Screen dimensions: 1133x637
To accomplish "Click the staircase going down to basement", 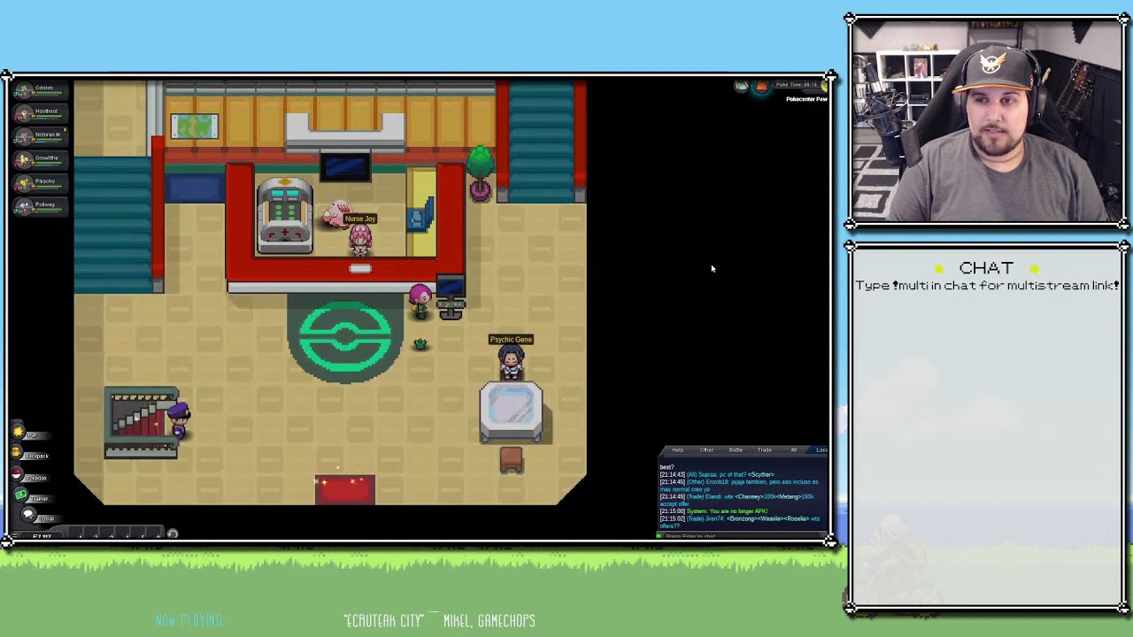I will [x=142, y=422].
